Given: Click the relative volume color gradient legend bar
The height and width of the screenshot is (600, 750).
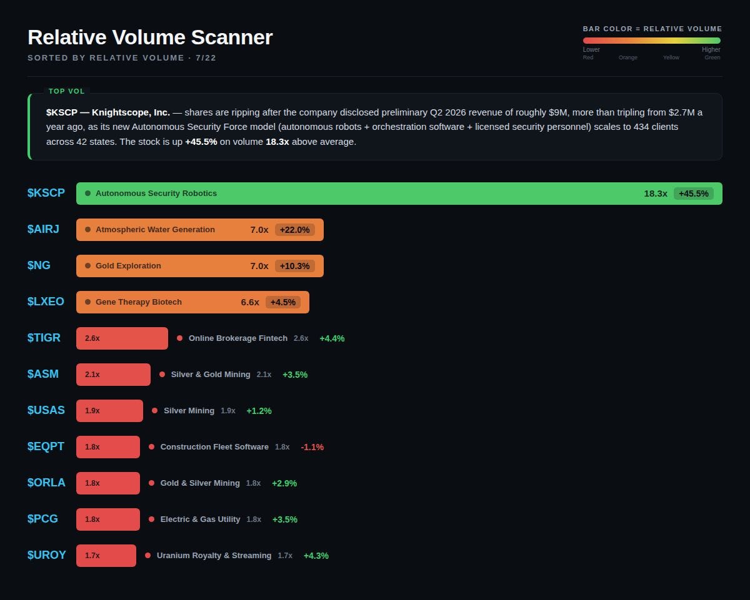Looking at the screenshot, I should click(x=652, y=41).
